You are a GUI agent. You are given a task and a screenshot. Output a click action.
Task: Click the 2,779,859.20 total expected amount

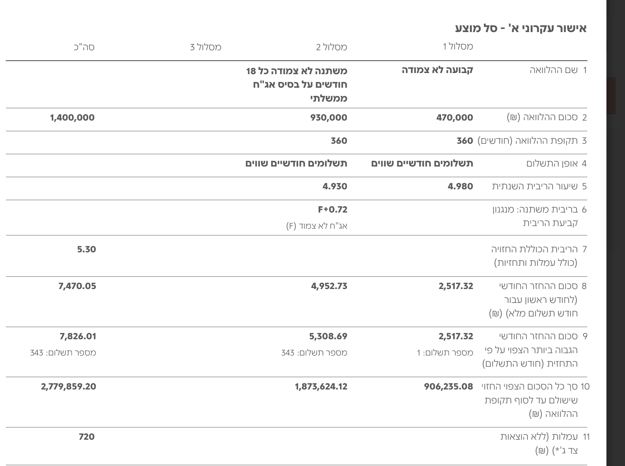(68, 386)
